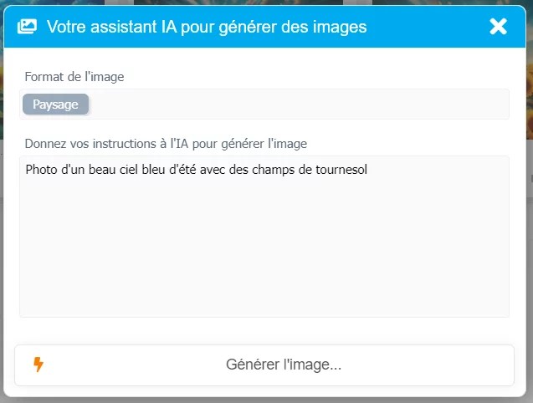Click the 'Donnez vos instructions à l'IA' label
533x403 pixels.
click(x=166, y=144)
